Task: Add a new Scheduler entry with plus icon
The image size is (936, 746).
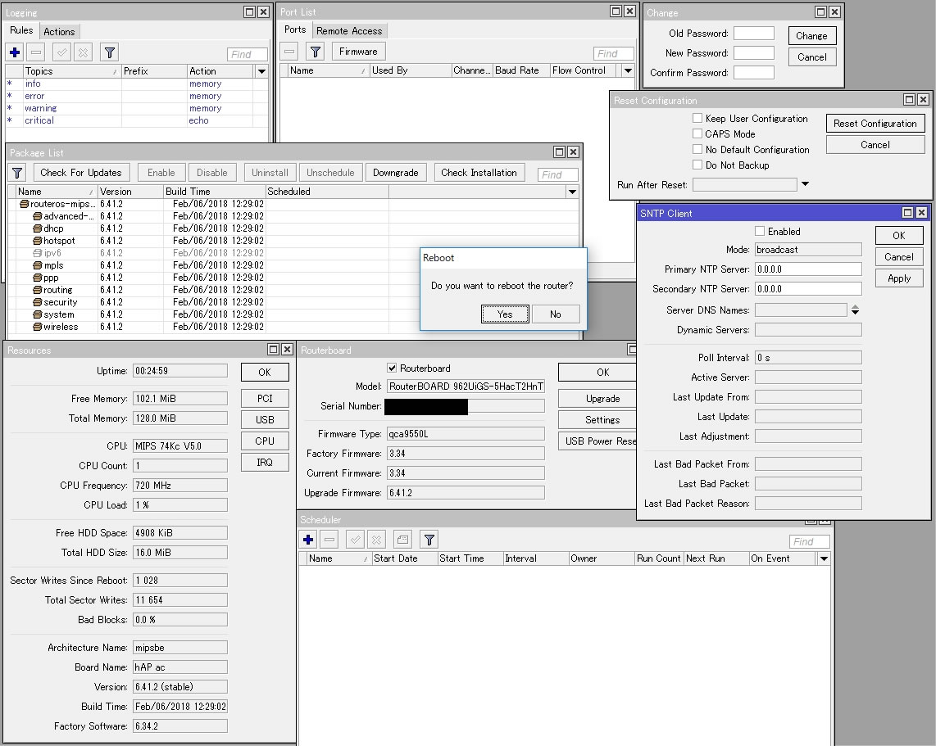Action: [x=308, y=540]
